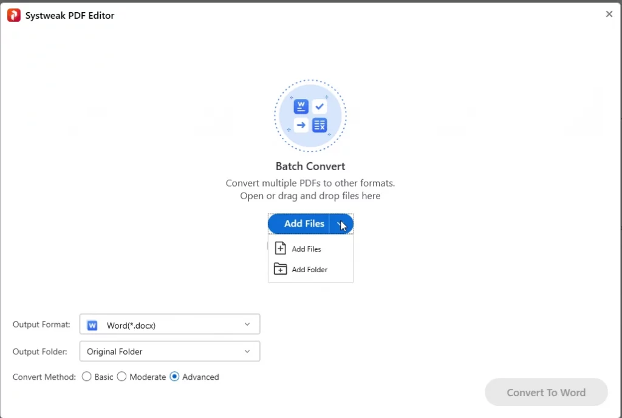The image size is (622, 418).
Task: Select the Moderate convert method
Action: click(x=121, y=377)
